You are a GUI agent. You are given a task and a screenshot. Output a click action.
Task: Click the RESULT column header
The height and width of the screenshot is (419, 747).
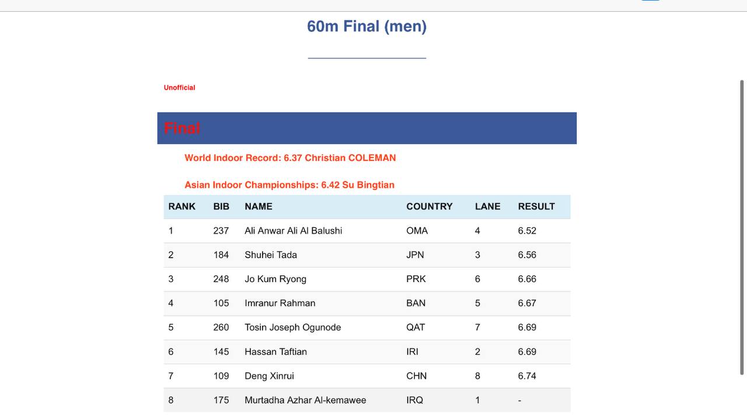click(536, 206)
